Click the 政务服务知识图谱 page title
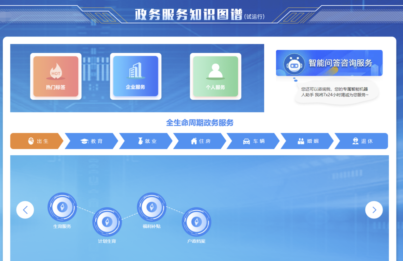The width and height of the screenshot is (403, 261). coord(188,15)
